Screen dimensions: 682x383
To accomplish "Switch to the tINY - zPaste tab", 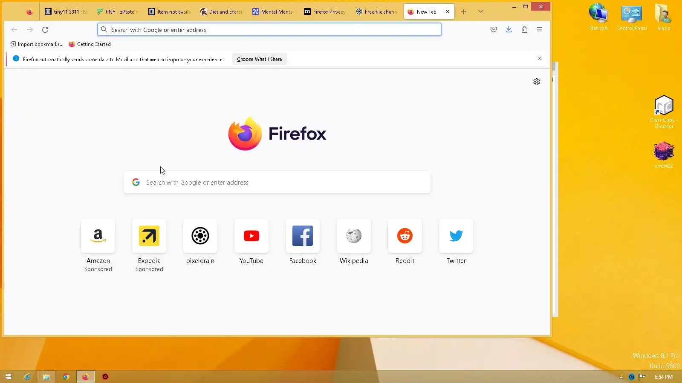I will pos(118,12).
